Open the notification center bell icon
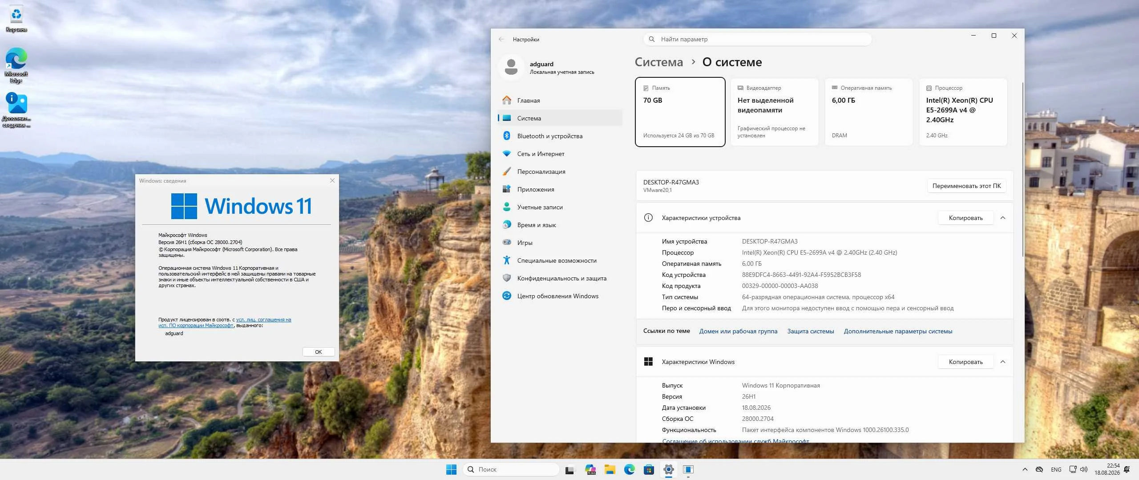 click(x=1127, y=469)
